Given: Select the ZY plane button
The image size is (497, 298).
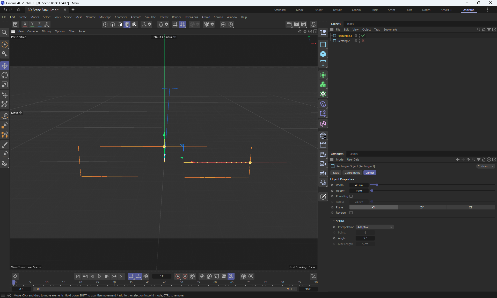Looking at the screenshot, I should click(422, 207).
